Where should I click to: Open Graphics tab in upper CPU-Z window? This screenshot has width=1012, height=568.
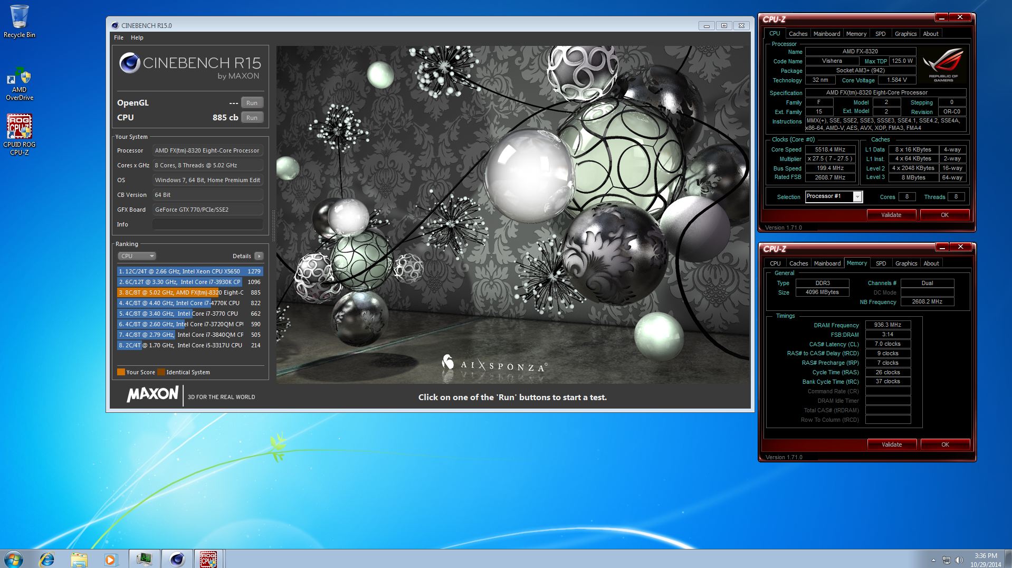905,34
